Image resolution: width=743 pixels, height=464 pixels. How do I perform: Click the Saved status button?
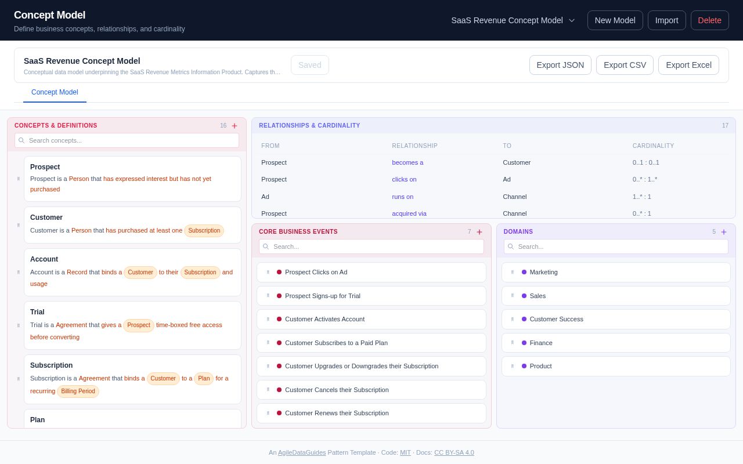pos(310,65)
